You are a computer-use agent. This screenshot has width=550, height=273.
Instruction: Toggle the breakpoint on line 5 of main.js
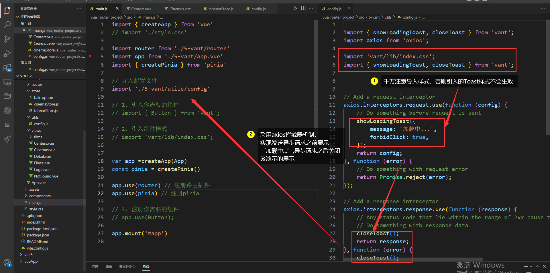(90, 56)
